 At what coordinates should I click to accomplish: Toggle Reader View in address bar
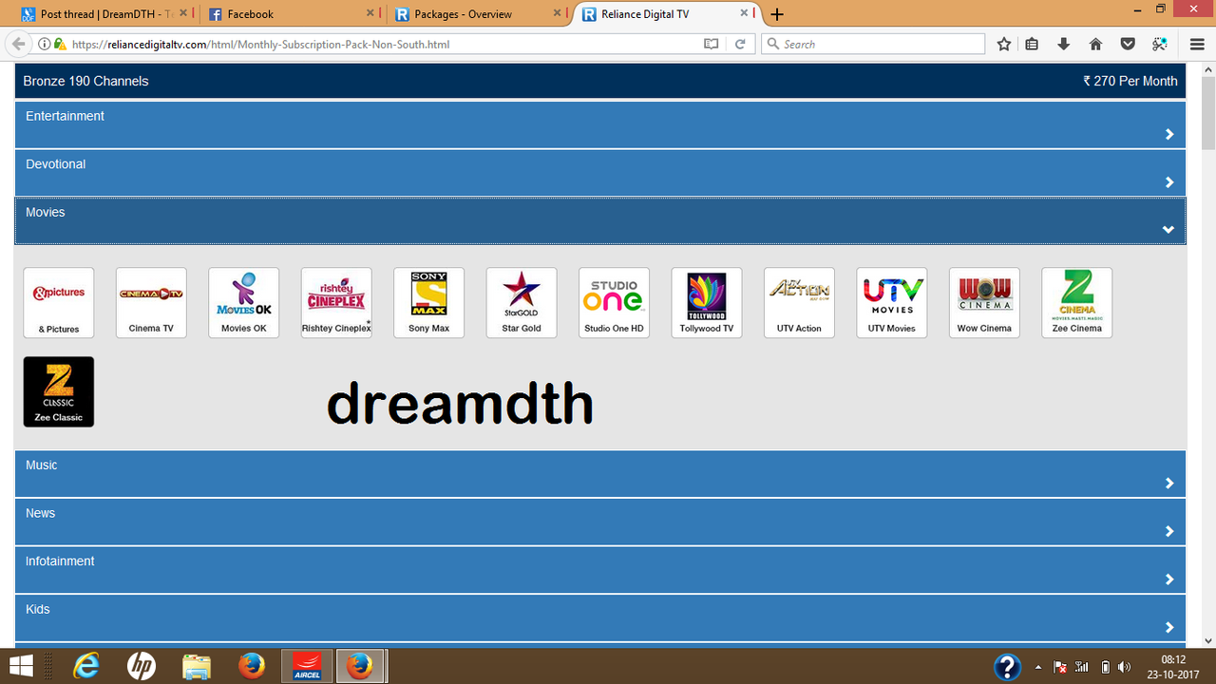pyautogui.click(x=712, y=44)
